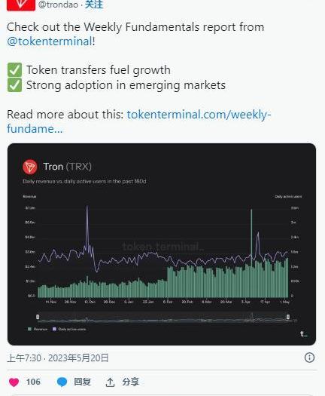Open the tweet timestamp 上午7:30 · 2023年5月20日

[58, 358]
